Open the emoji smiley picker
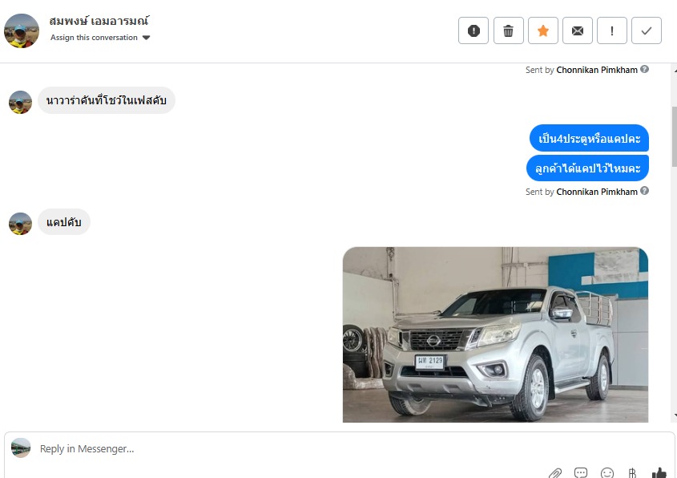677x478 pixels. (607, 473)
